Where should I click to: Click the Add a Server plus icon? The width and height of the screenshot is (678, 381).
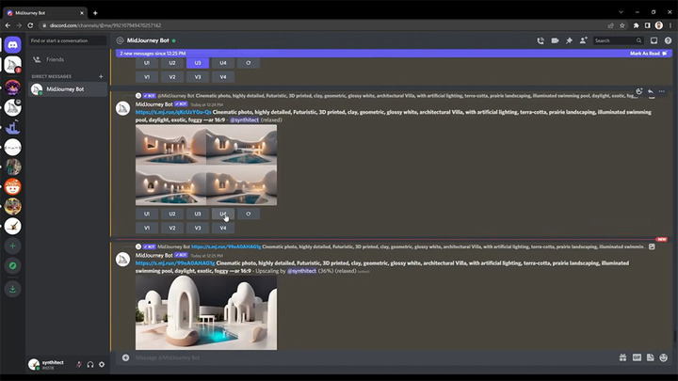(x=13, y=246)
